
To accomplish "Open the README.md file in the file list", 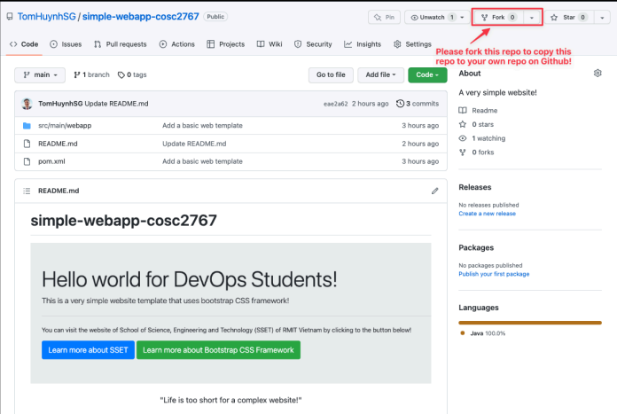I will [x=58, y=144].
